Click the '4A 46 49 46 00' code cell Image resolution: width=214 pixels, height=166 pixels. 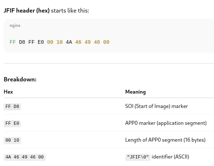coord(24,157)
